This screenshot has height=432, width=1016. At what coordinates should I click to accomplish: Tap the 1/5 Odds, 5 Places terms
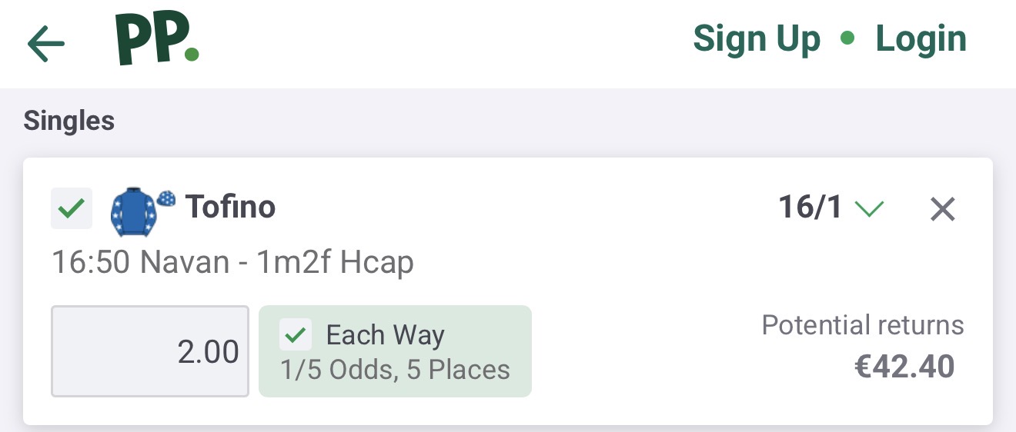click(x=395, y=370)
